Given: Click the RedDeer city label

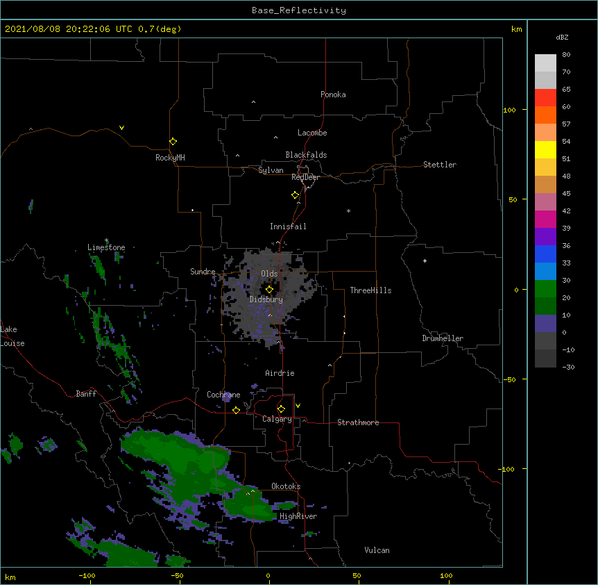Looking at the screenshot, I should pyautogui.click(x=305, y=177).
